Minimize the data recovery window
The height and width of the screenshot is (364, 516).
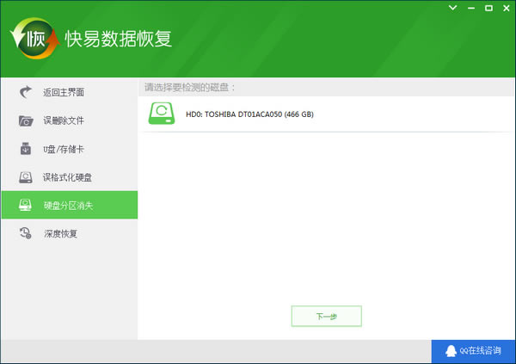[471, 9]
